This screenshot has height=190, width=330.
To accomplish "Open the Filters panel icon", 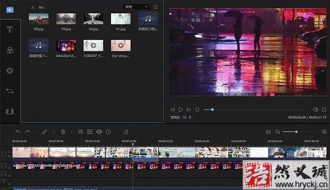I will (10, 50).
